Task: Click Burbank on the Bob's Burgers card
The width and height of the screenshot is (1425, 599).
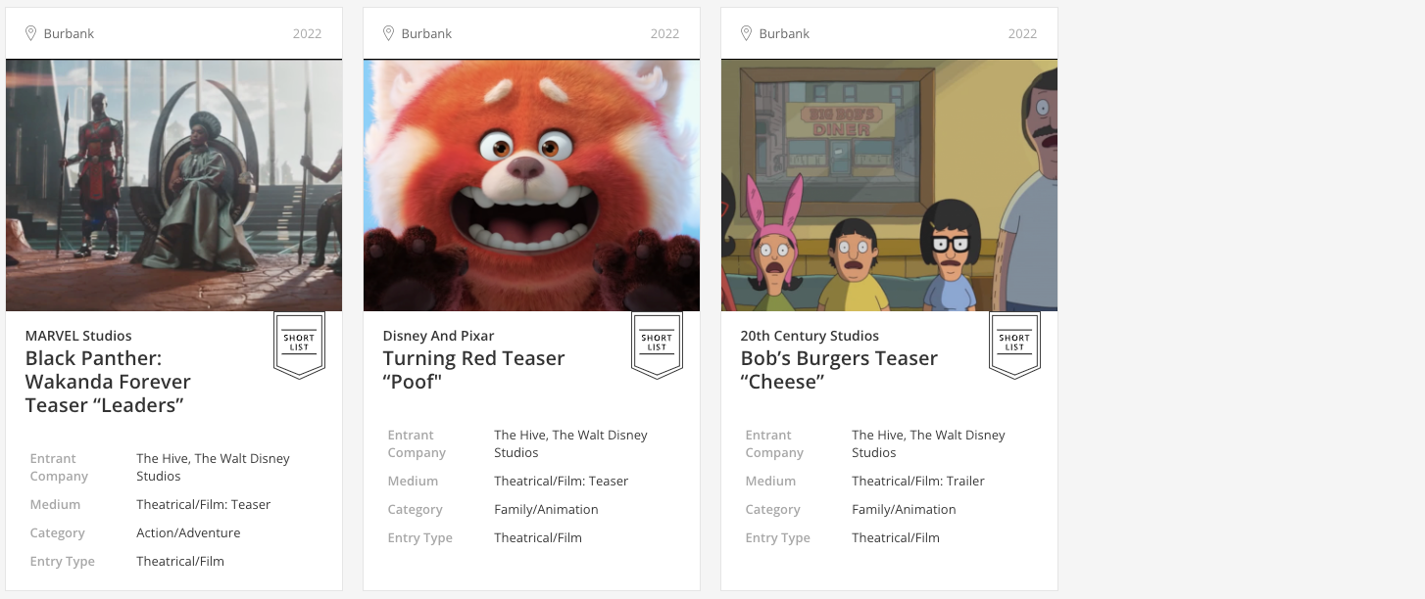Action: pos(784,33)
